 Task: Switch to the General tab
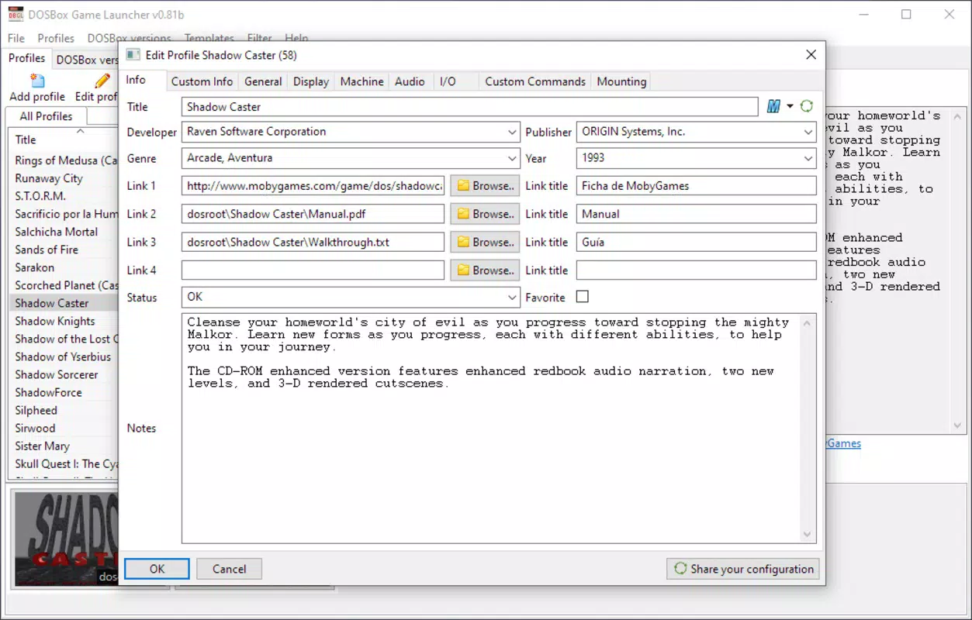coord(263,81)
